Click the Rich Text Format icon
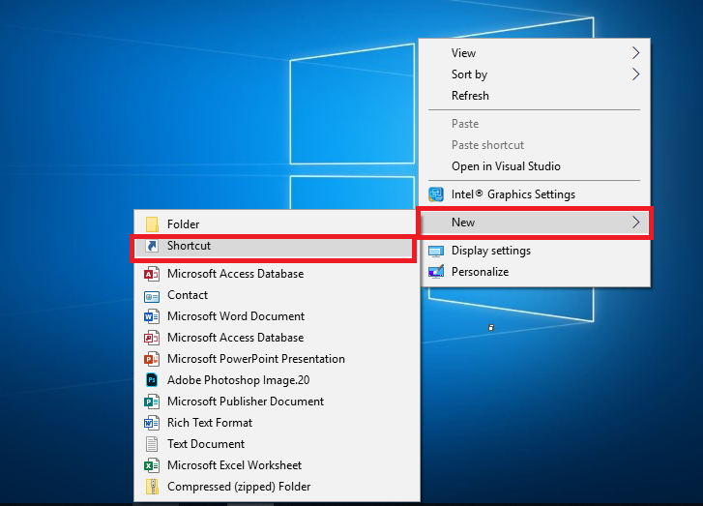 coord(152,423)
